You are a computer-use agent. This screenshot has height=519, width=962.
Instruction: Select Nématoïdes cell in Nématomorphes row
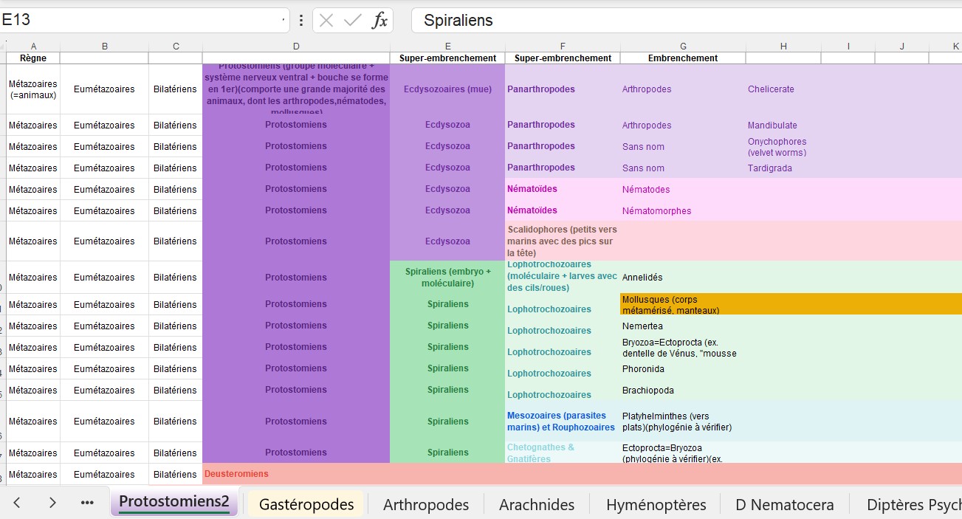click(x=563, y=211)
